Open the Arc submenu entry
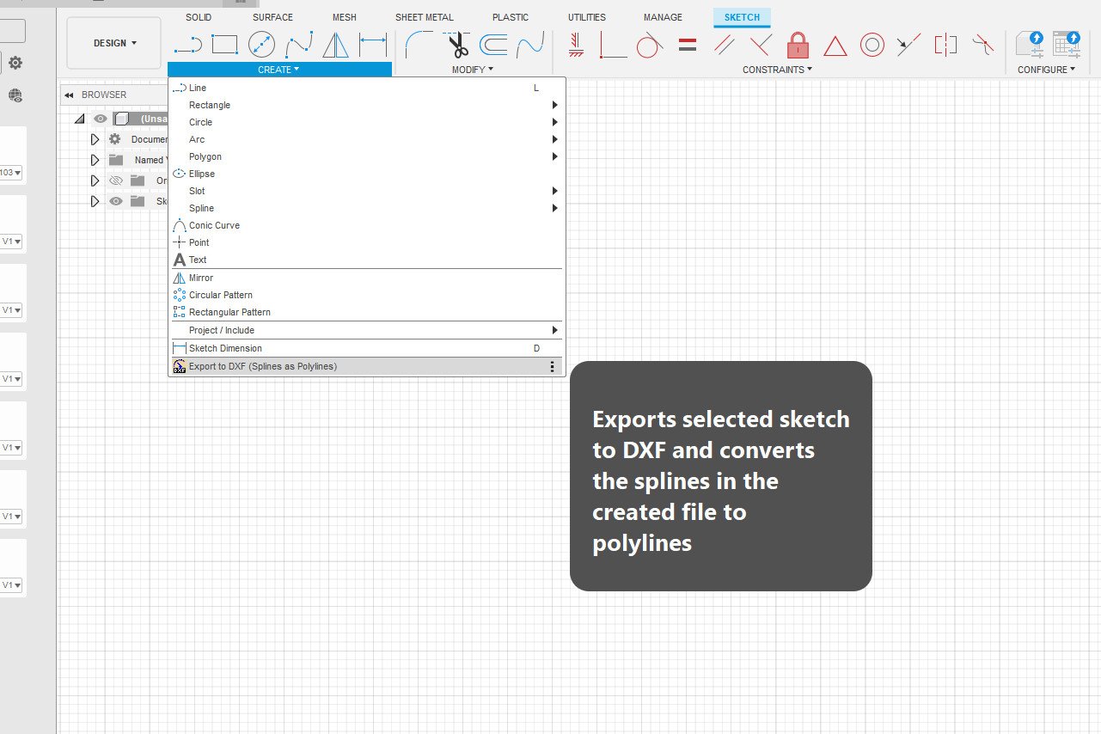1101x734 pixels. (367, 139)
